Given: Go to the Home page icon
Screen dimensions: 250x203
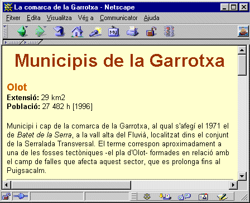Looking at the screenshot, I should click(77, 32).
